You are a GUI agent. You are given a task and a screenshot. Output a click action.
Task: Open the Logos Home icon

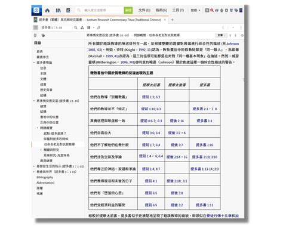click(47, 10)
